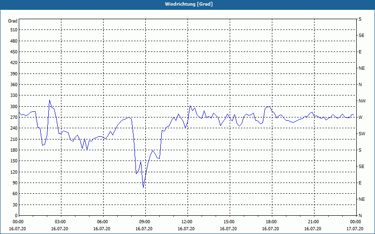
Task: Select the 0 value on left axis
Action: pos(16,216)
